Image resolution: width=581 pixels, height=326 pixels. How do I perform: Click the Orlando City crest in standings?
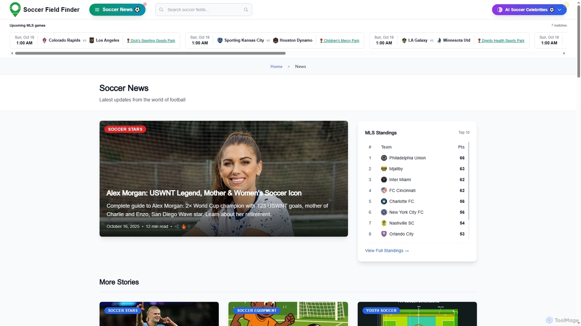(x=384, y=234)
